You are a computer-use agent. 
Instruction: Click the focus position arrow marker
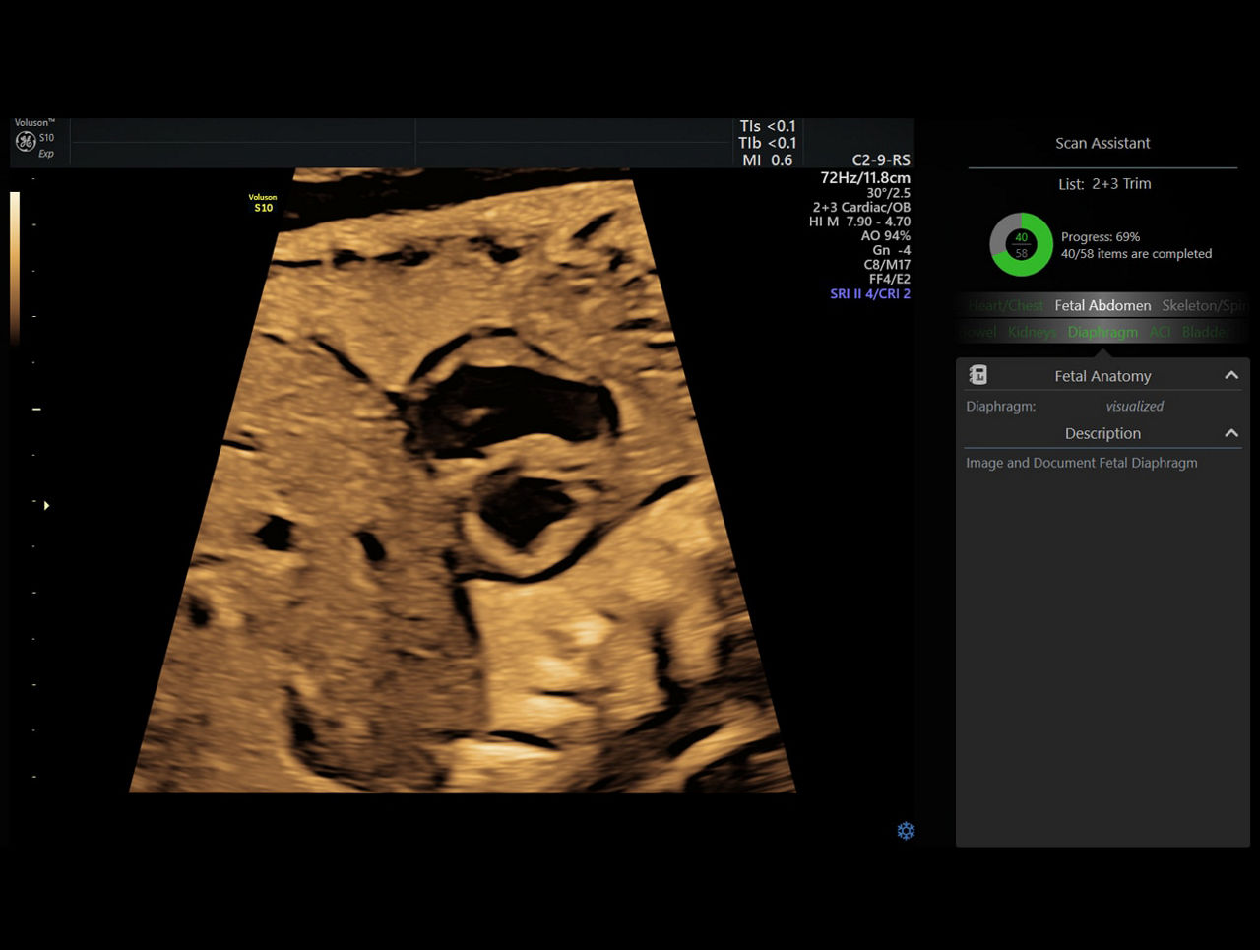pos(46,505)
